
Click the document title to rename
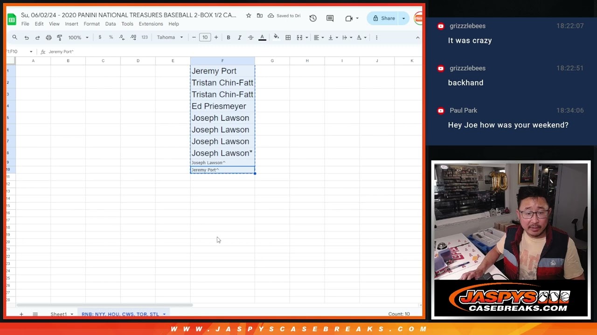[129, 15]
